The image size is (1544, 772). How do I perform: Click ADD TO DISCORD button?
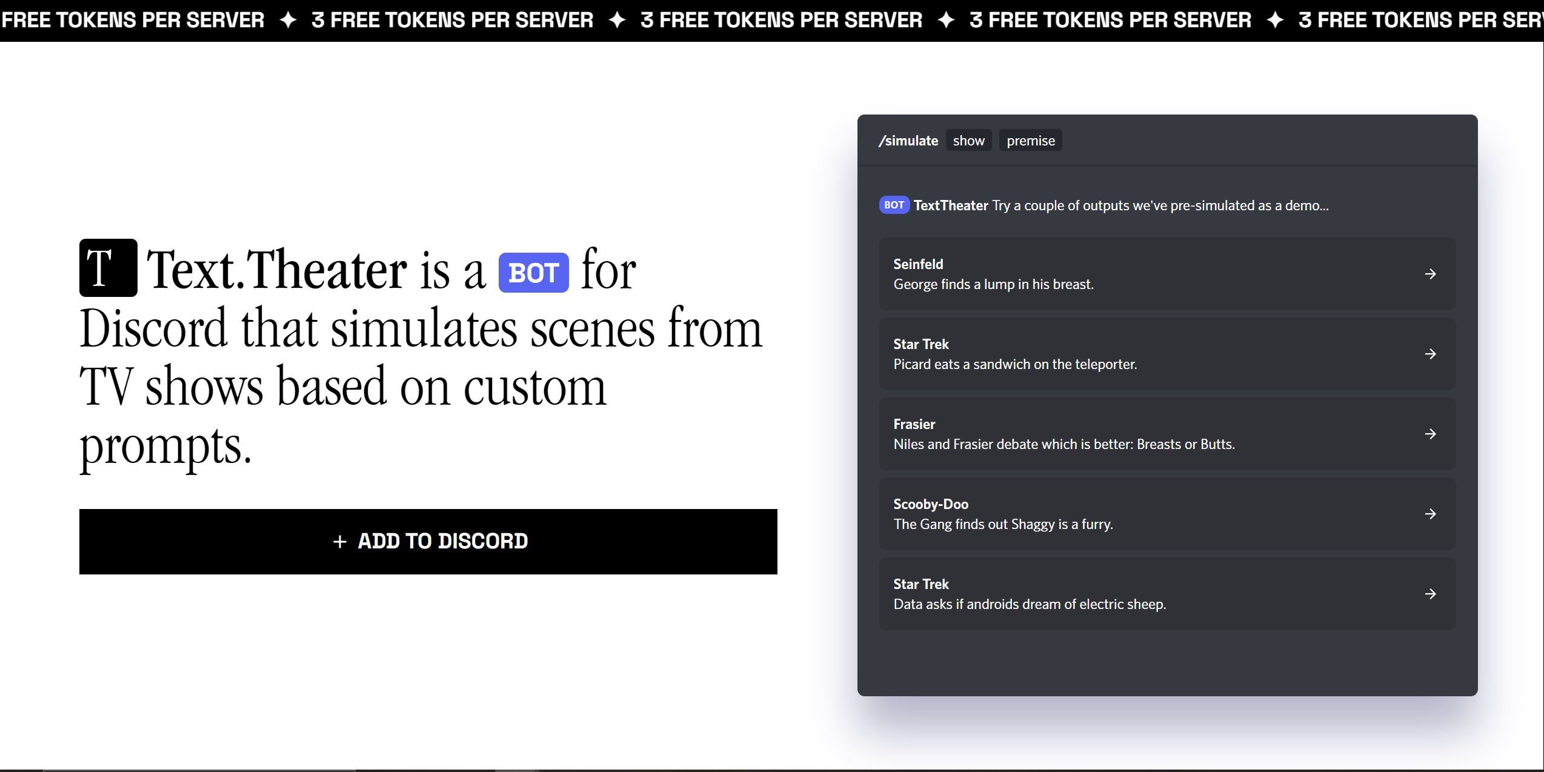[x=428, y=541]
